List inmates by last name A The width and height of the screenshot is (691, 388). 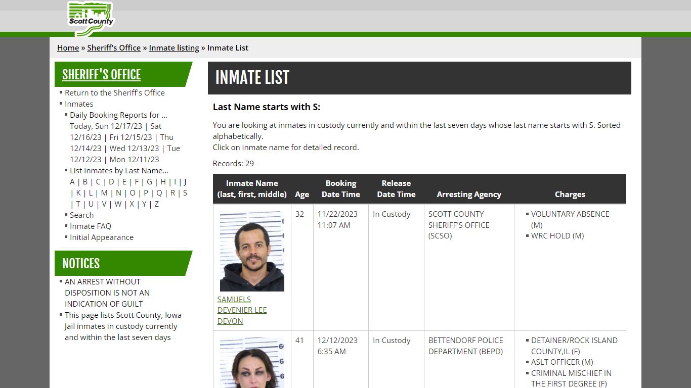(x=72, y=181)
